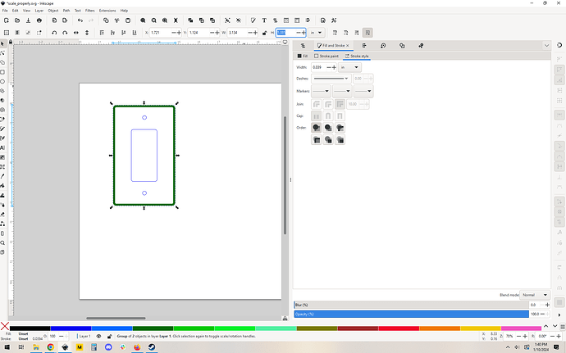The image size is (566, 353).
Task: Raise selection to top
Action: tap(102, 33)
